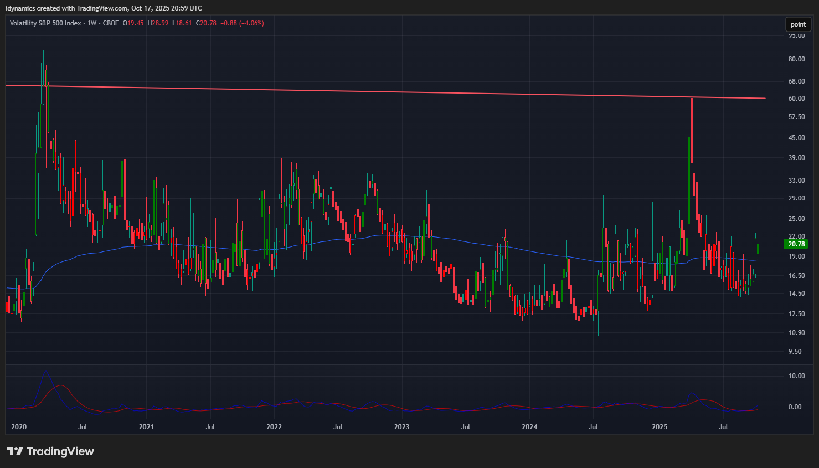Click the 1W interval label in legend
819x468 pixels.
pos(92,23)
